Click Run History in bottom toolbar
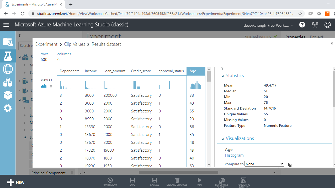 (110, 182)
